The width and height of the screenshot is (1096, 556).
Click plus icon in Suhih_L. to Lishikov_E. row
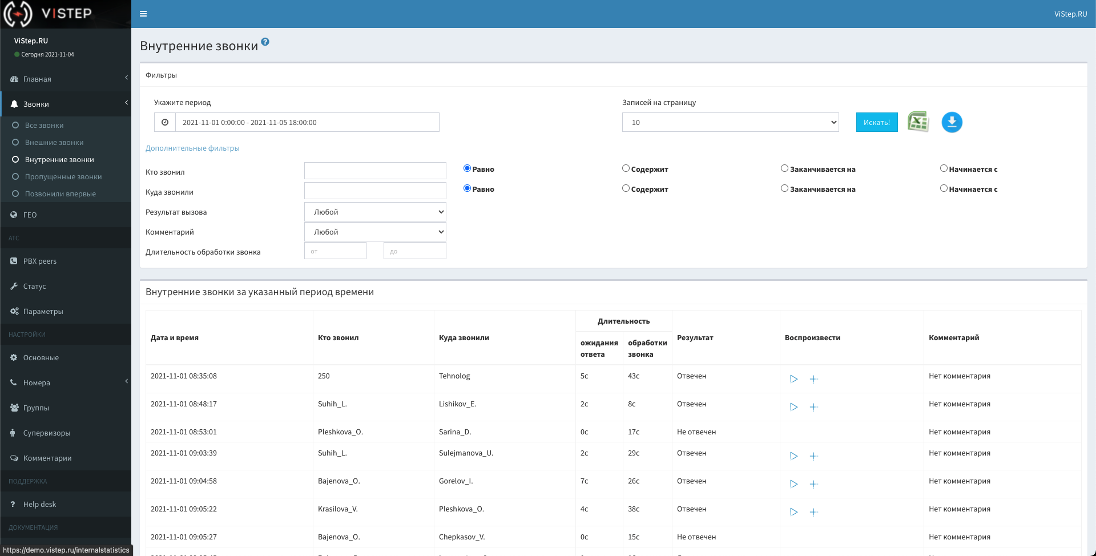tap(814, 407)
